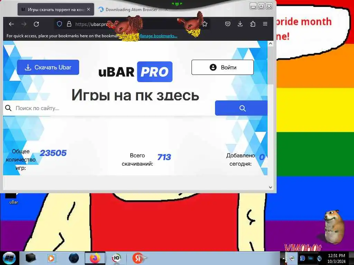Switch to the "Игры скачать торрент" tab
354x265 pixels.
[x=56, y=9]
